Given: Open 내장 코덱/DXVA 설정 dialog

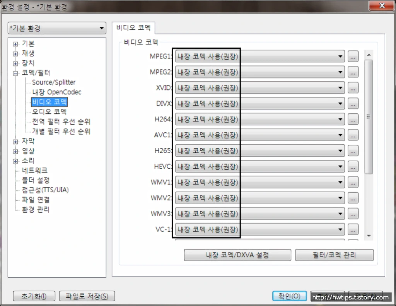Looking at the screenshot, I should point(237,255).
